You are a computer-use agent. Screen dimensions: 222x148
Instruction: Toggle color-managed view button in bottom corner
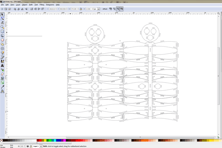(218, 137)
